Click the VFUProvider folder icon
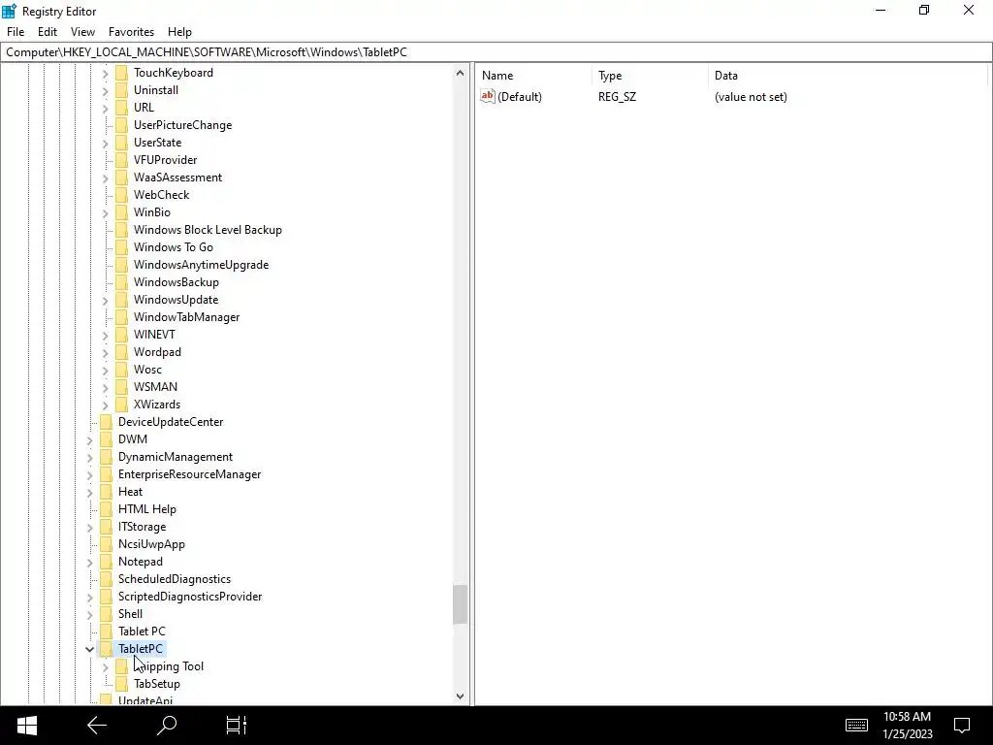 [121, 160]
